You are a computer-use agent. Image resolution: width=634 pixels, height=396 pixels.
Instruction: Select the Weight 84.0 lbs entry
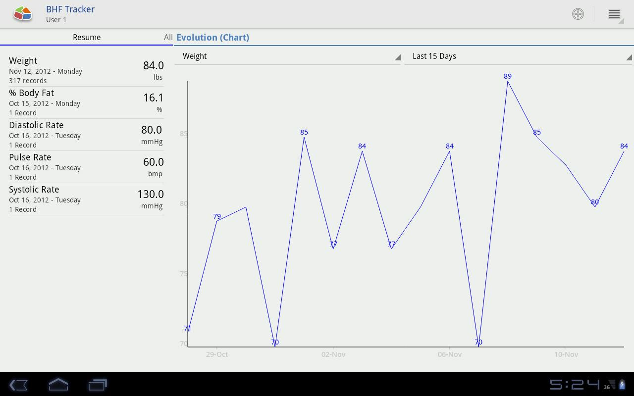tap(86, 70)
